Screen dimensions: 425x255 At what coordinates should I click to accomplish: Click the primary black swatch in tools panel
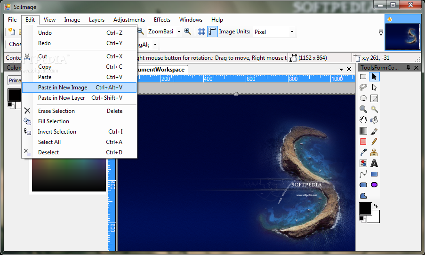[x=365, y=209]
